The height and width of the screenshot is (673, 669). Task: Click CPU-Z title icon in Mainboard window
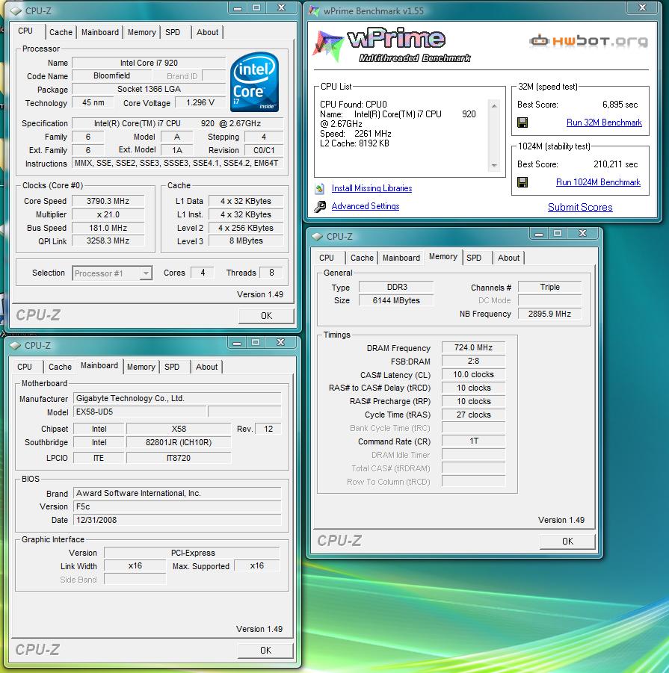pos(15,346)
